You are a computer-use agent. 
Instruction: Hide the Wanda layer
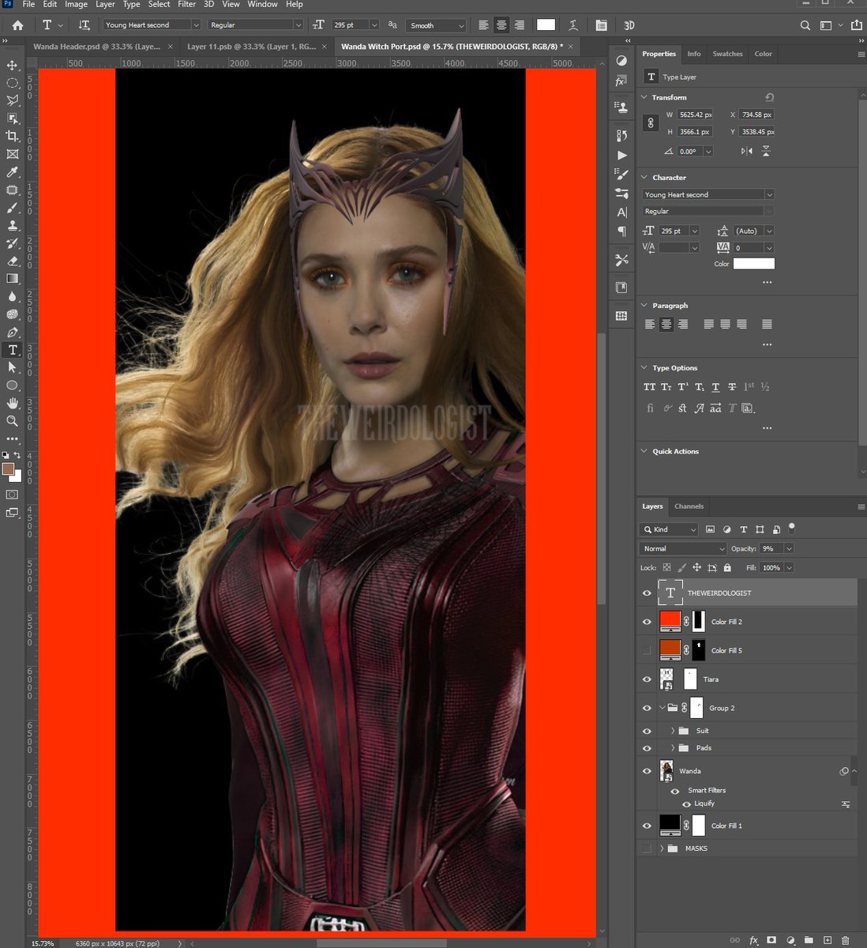(647, 771)
